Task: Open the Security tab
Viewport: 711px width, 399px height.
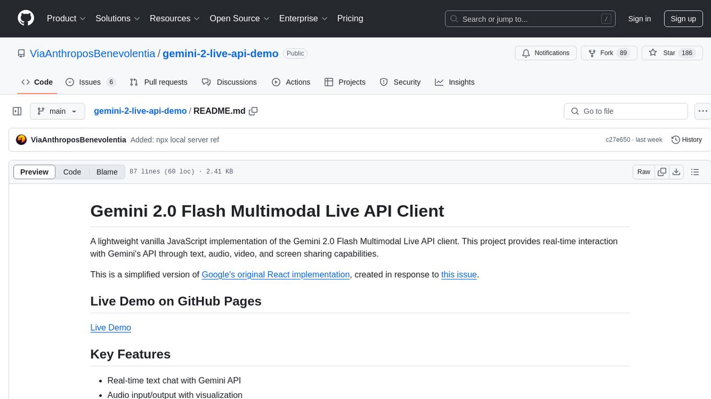Action: (400, 82)
